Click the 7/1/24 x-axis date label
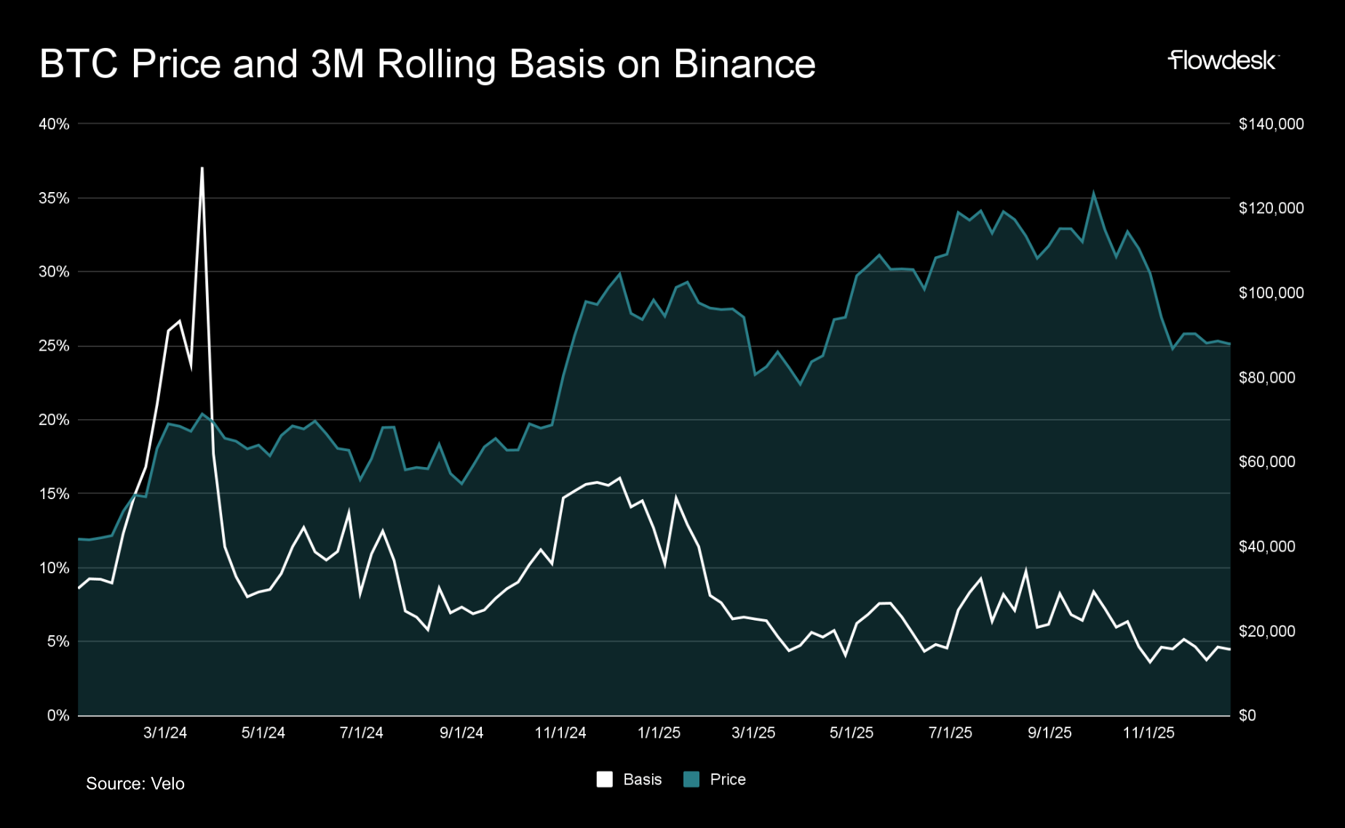 362,733
